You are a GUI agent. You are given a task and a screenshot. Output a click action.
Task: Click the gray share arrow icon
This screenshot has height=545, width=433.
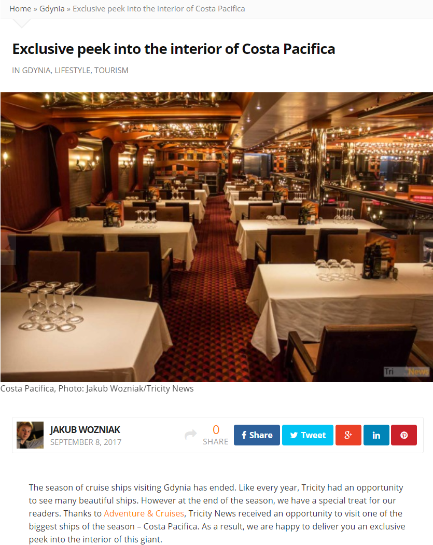point(190,435)
